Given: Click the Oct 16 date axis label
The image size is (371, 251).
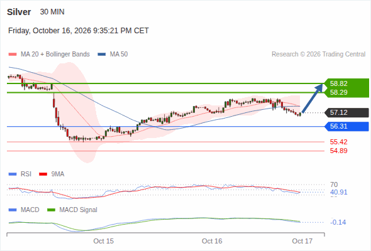Looking at the screenshot, I should tap(212, 241).
